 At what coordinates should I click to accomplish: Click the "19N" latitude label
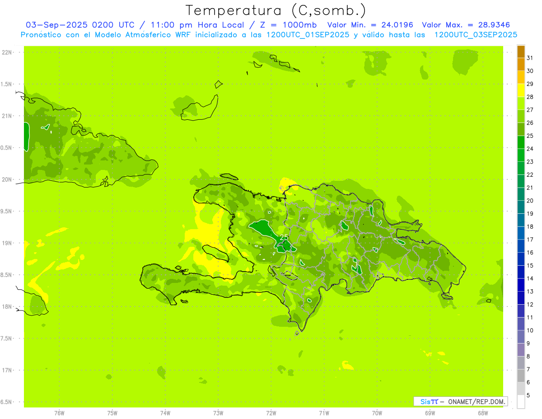click(x=7, y=243)
